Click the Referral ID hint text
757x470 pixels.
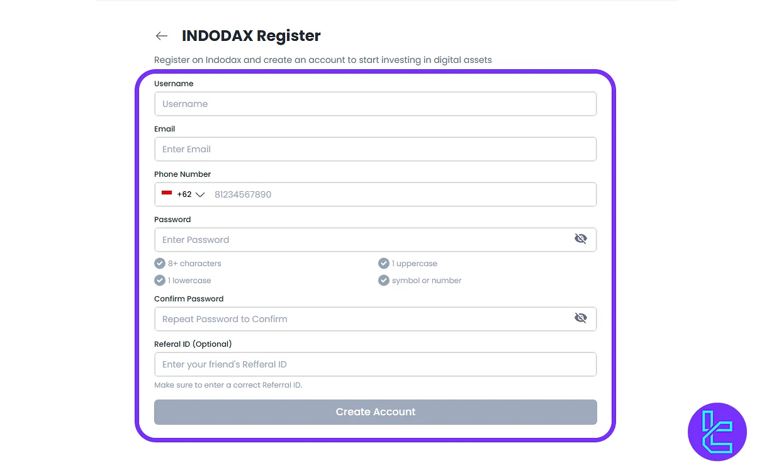pyautogui.click(x=228, y=385)
